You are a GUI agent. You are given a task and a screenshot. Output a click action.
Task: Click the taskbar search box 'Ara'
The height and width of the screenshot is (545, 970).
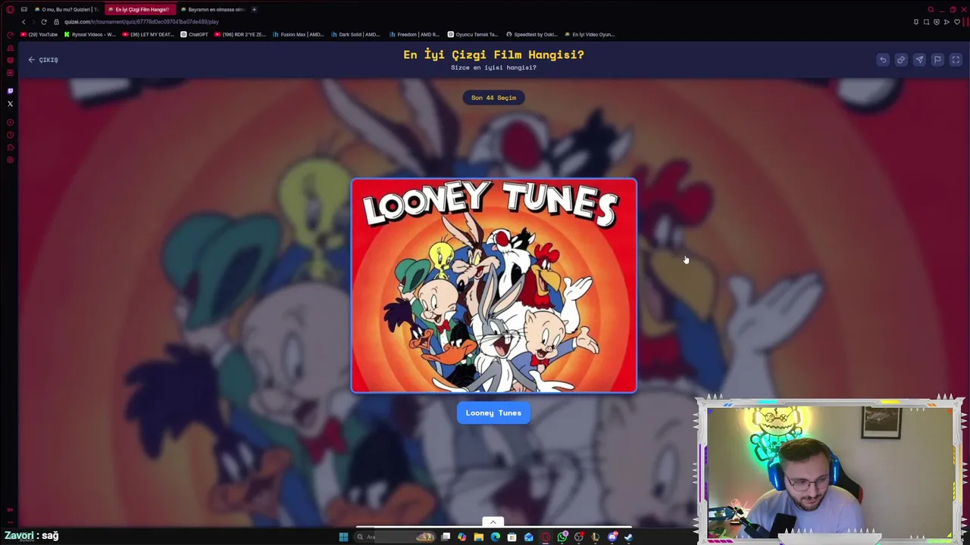point(395,537)
